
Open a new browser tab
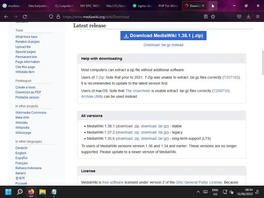213,6
